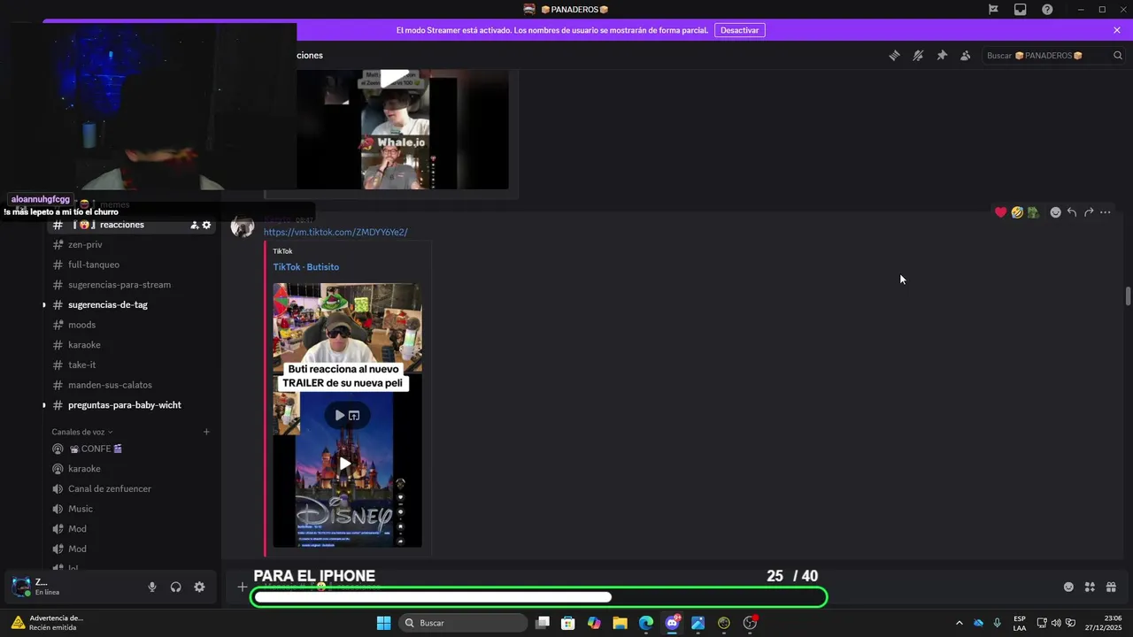Click the message author avatar
This screenshot has width=1133, height=637.
242,226
